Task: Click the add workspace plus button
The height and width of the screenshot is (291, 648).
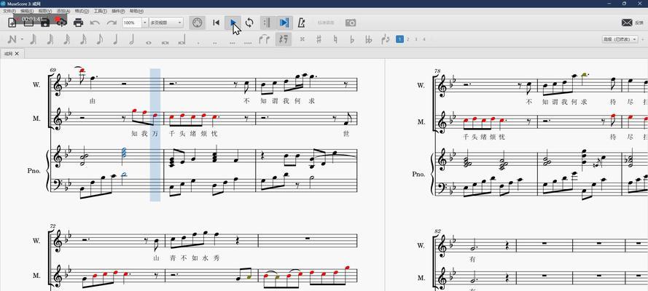Action: point(643,39)
